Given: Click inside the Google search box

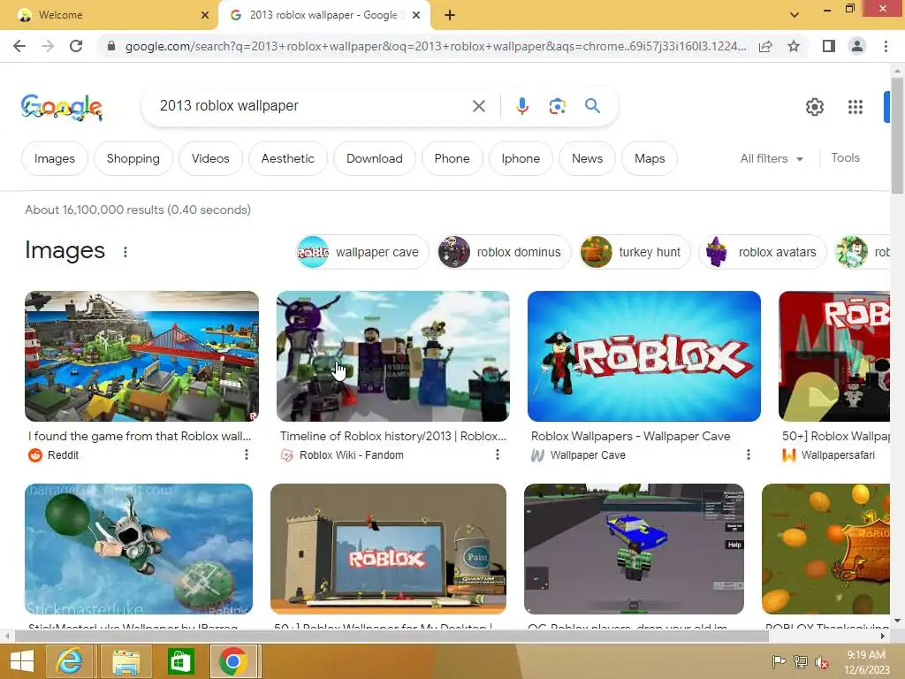Looking at the screenshot, I should 312,106.
